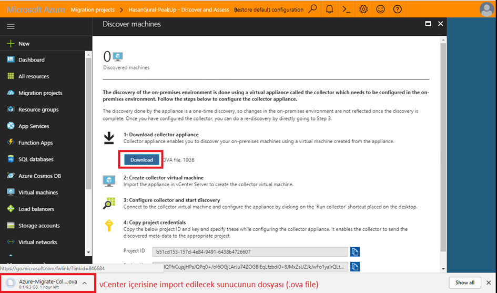Download the collector appliance OVA
This screenshot has height=293, width=497.
point(141,160)
